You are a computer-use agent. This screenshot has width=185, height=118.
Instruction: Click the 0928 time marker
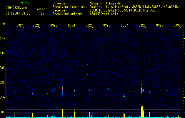142,25
